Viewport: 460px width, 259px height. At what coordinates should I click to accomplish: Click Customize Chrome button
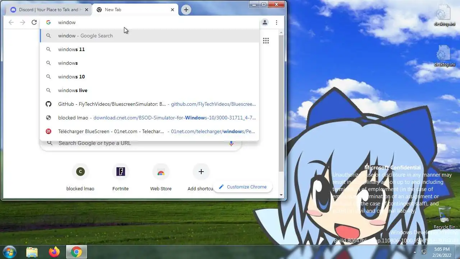[x=243, y=187]
